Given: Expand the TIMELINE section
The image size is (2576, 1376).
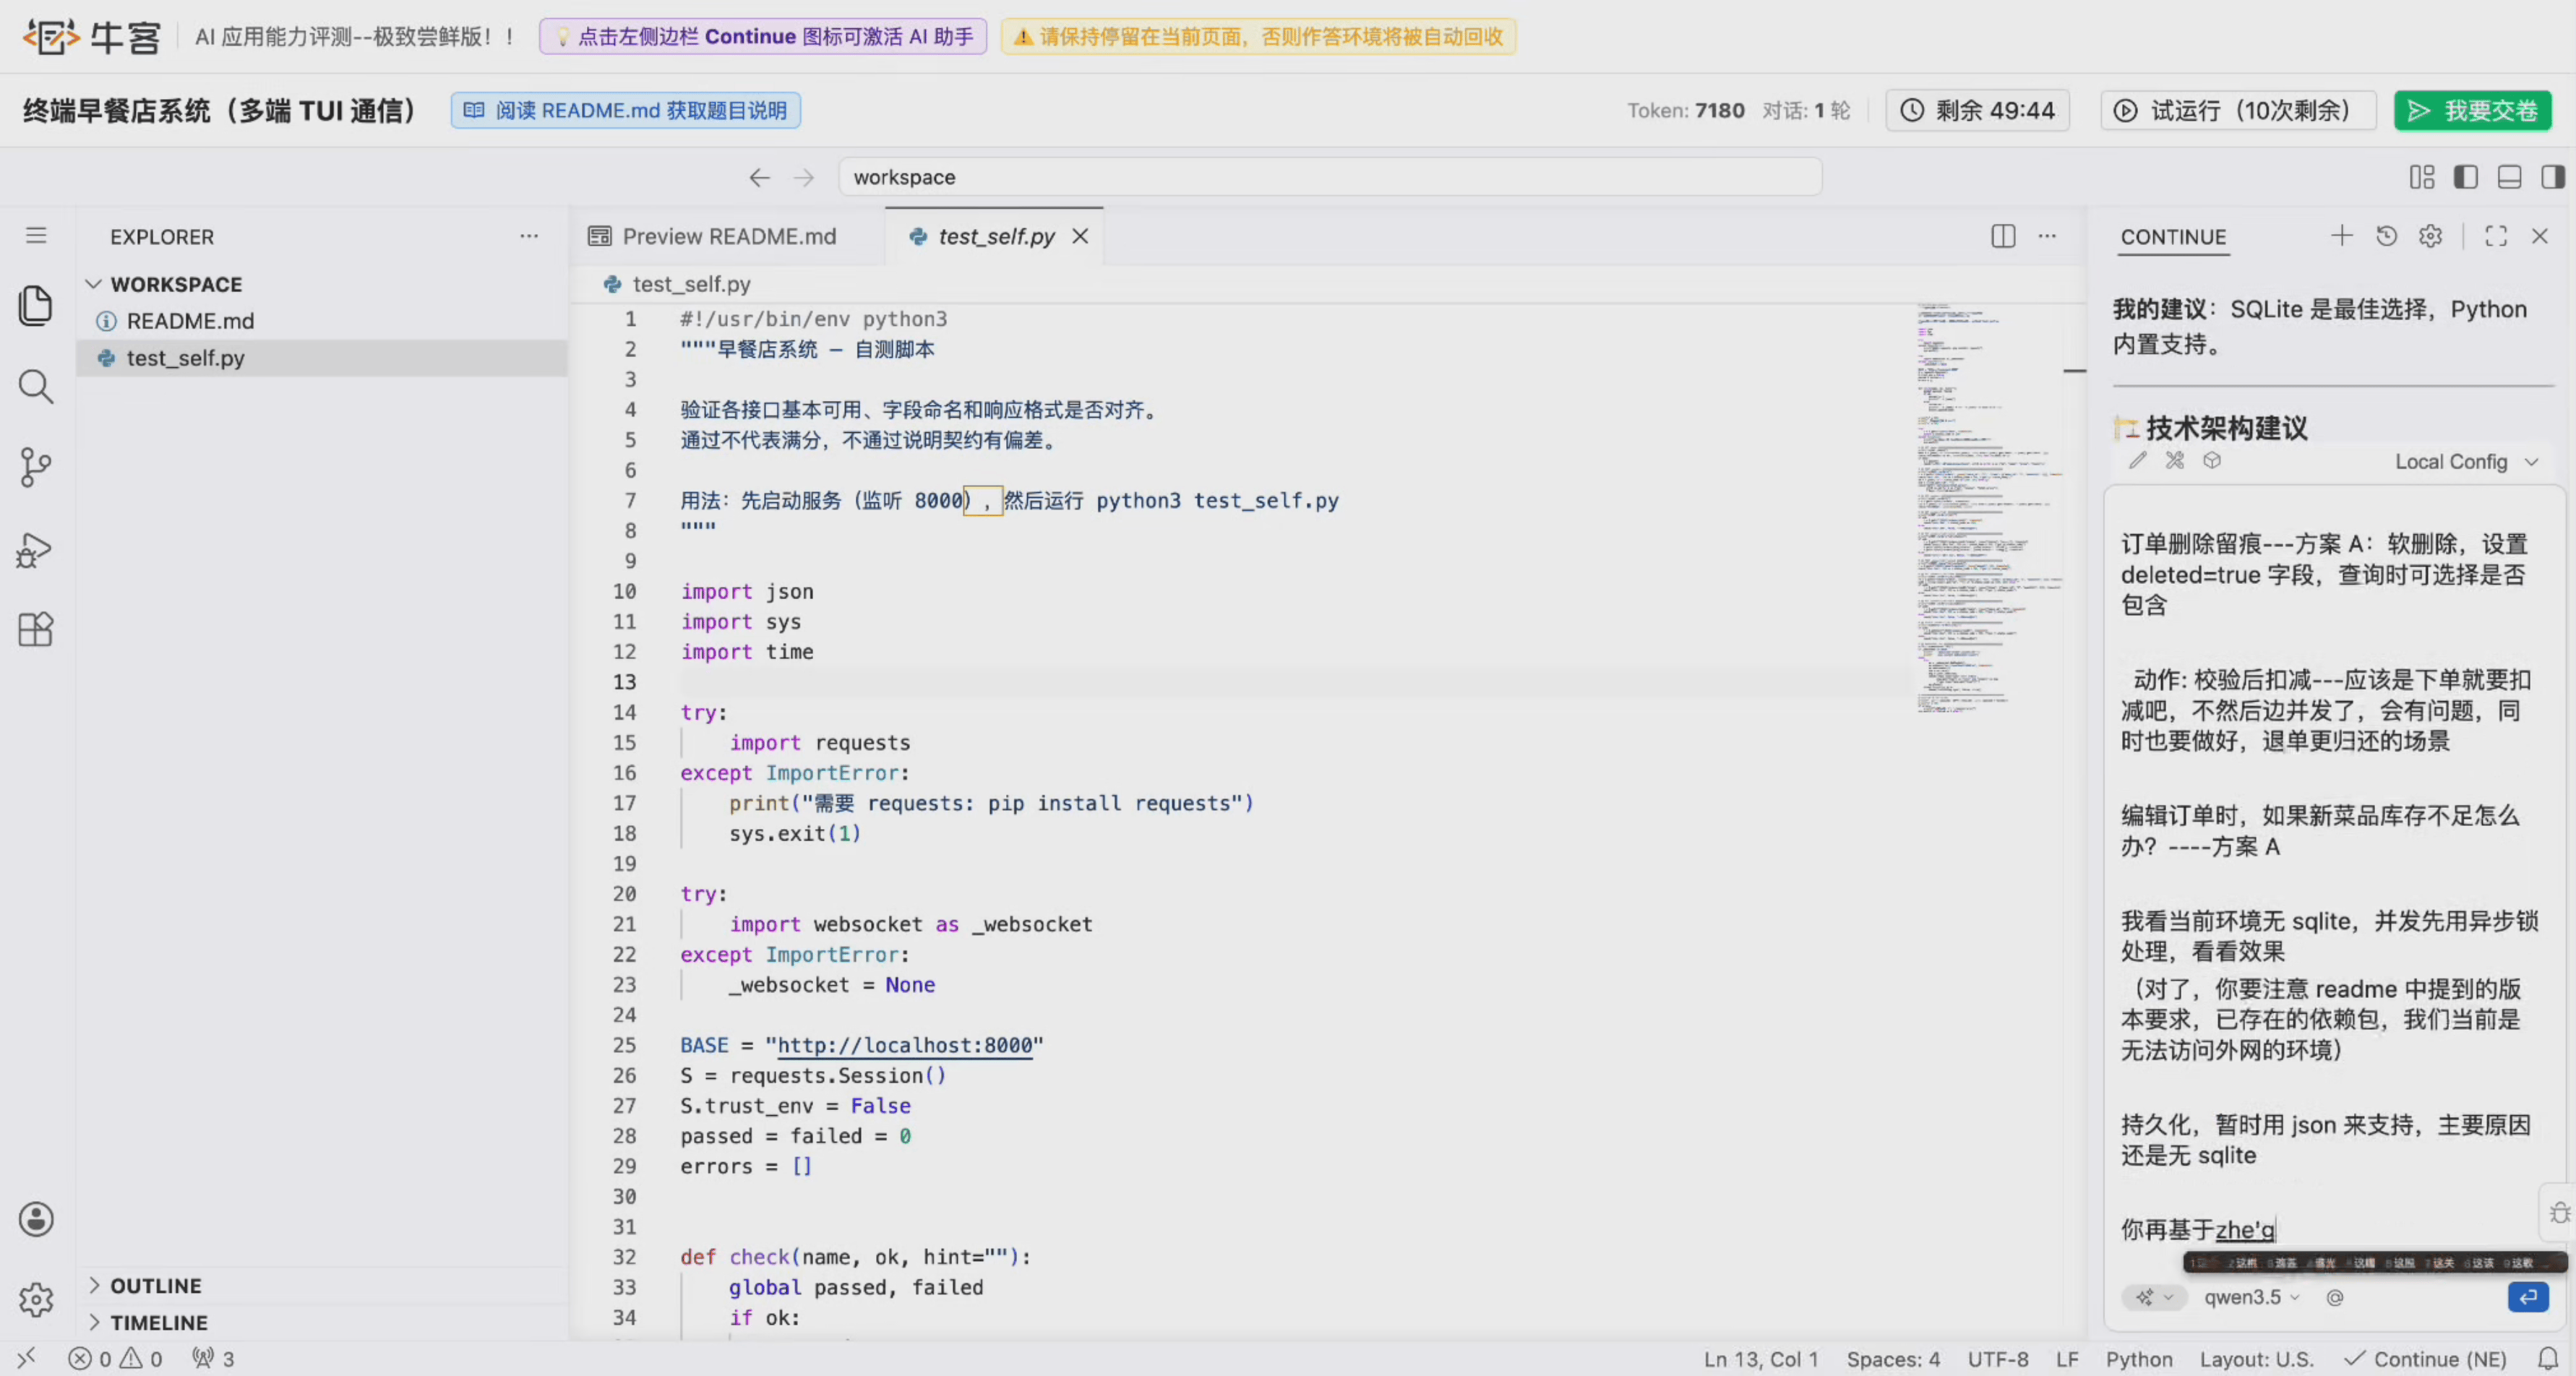Looking at the screenshot, I should (158, 1322).
